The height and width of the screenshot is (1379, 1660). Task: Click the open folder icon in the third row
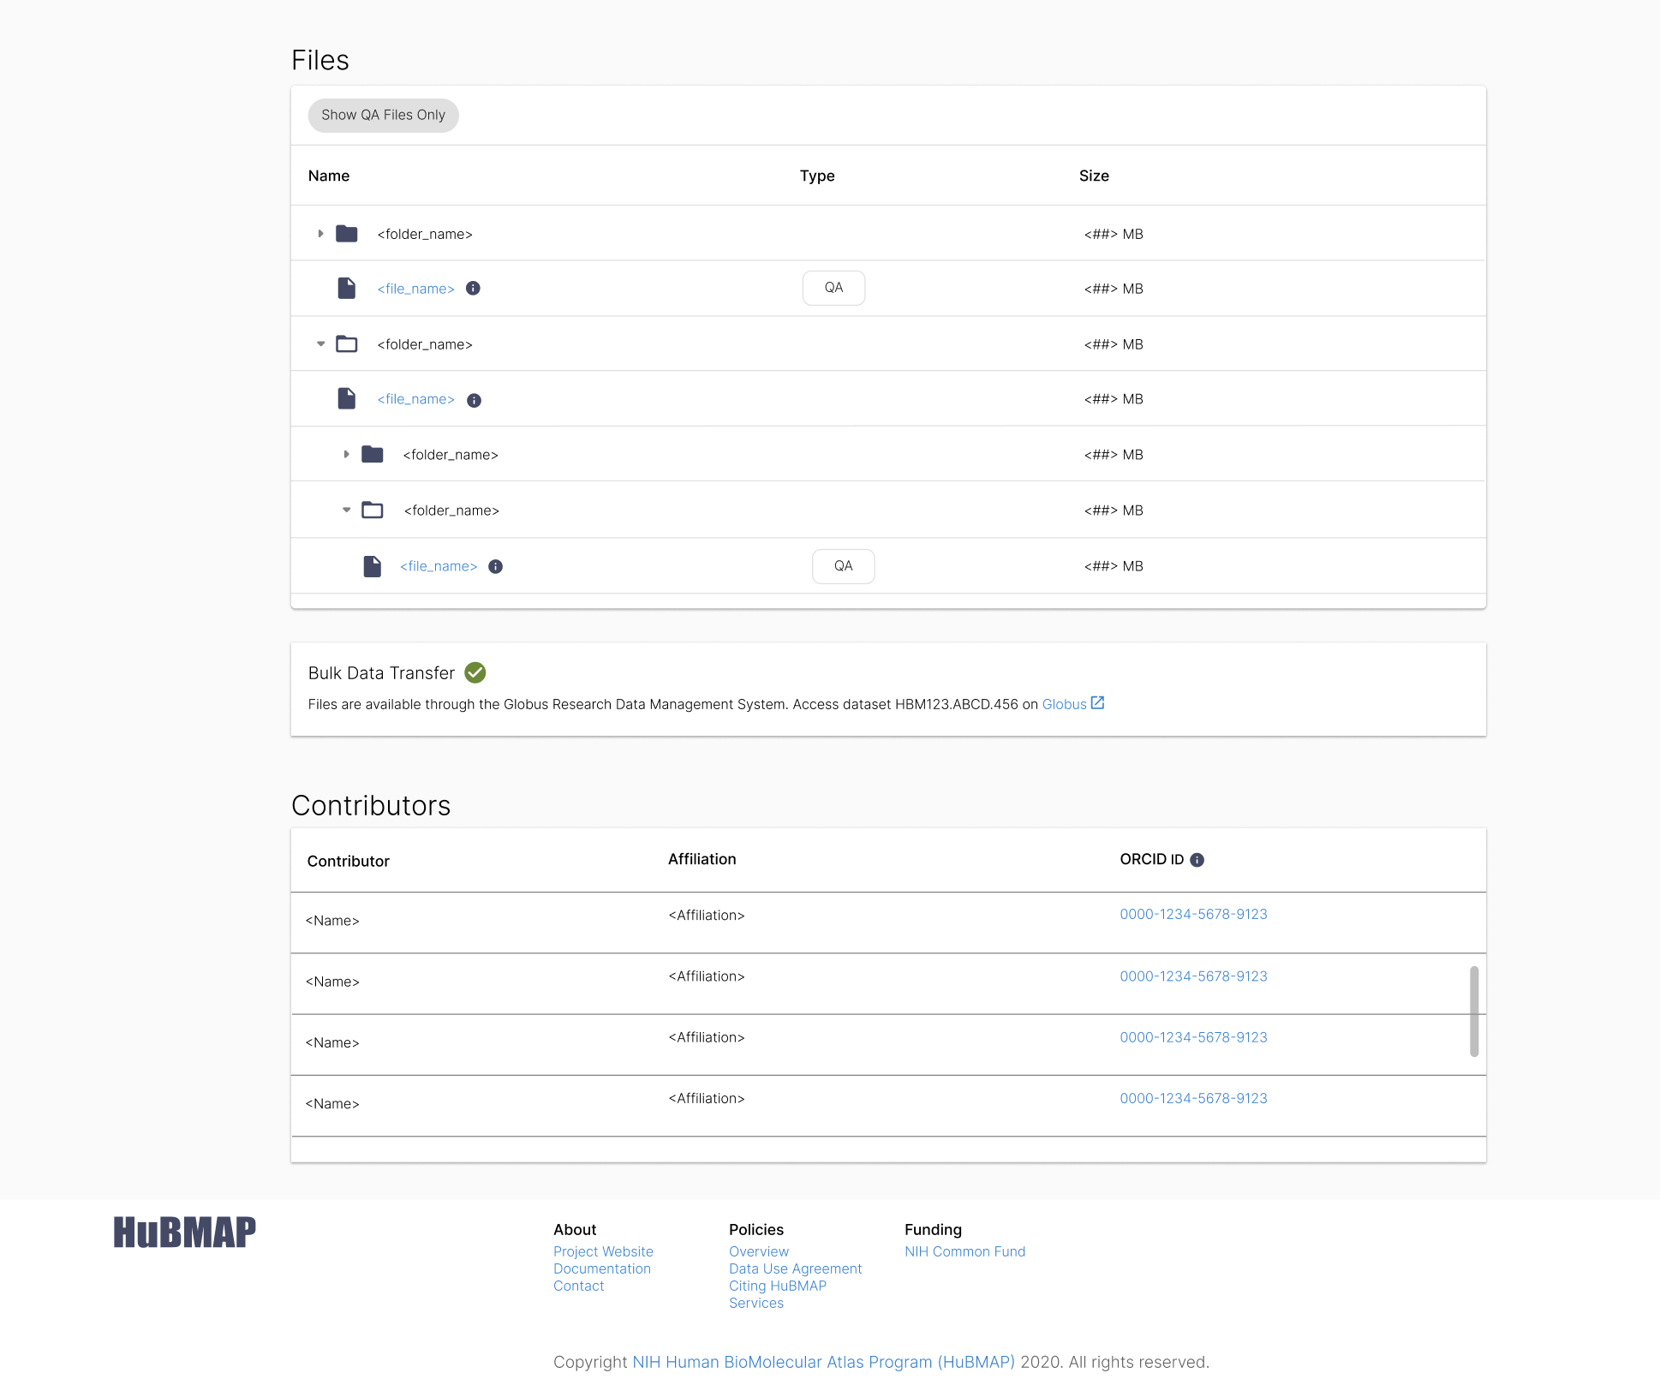[347, 343]
